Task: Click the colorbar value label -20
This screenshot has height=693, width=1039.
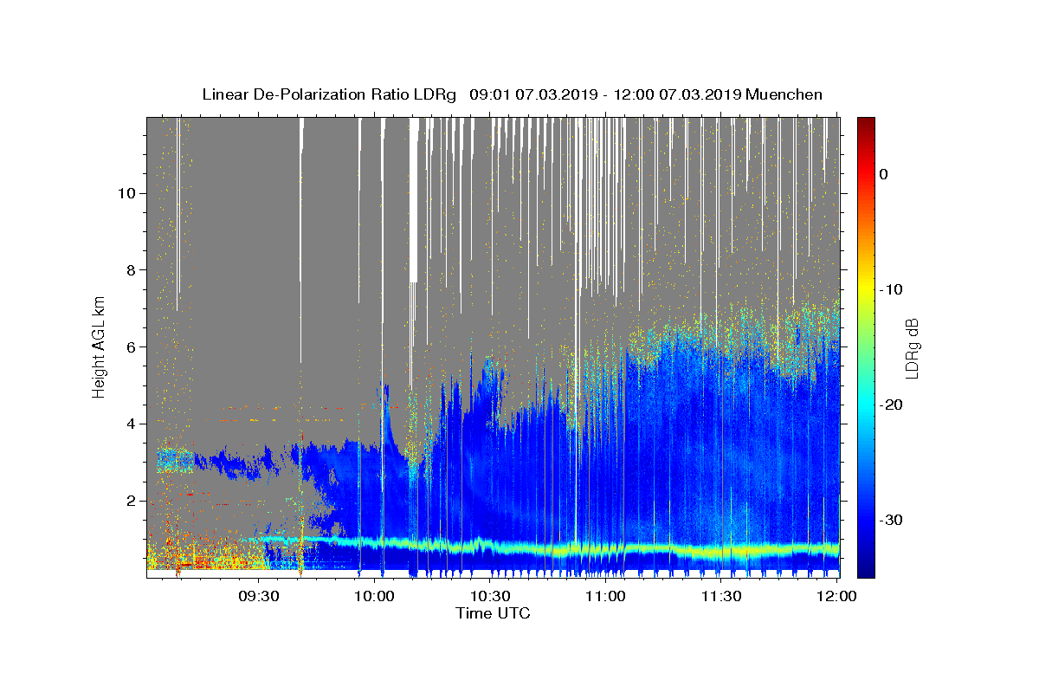Action: (893, 405)
